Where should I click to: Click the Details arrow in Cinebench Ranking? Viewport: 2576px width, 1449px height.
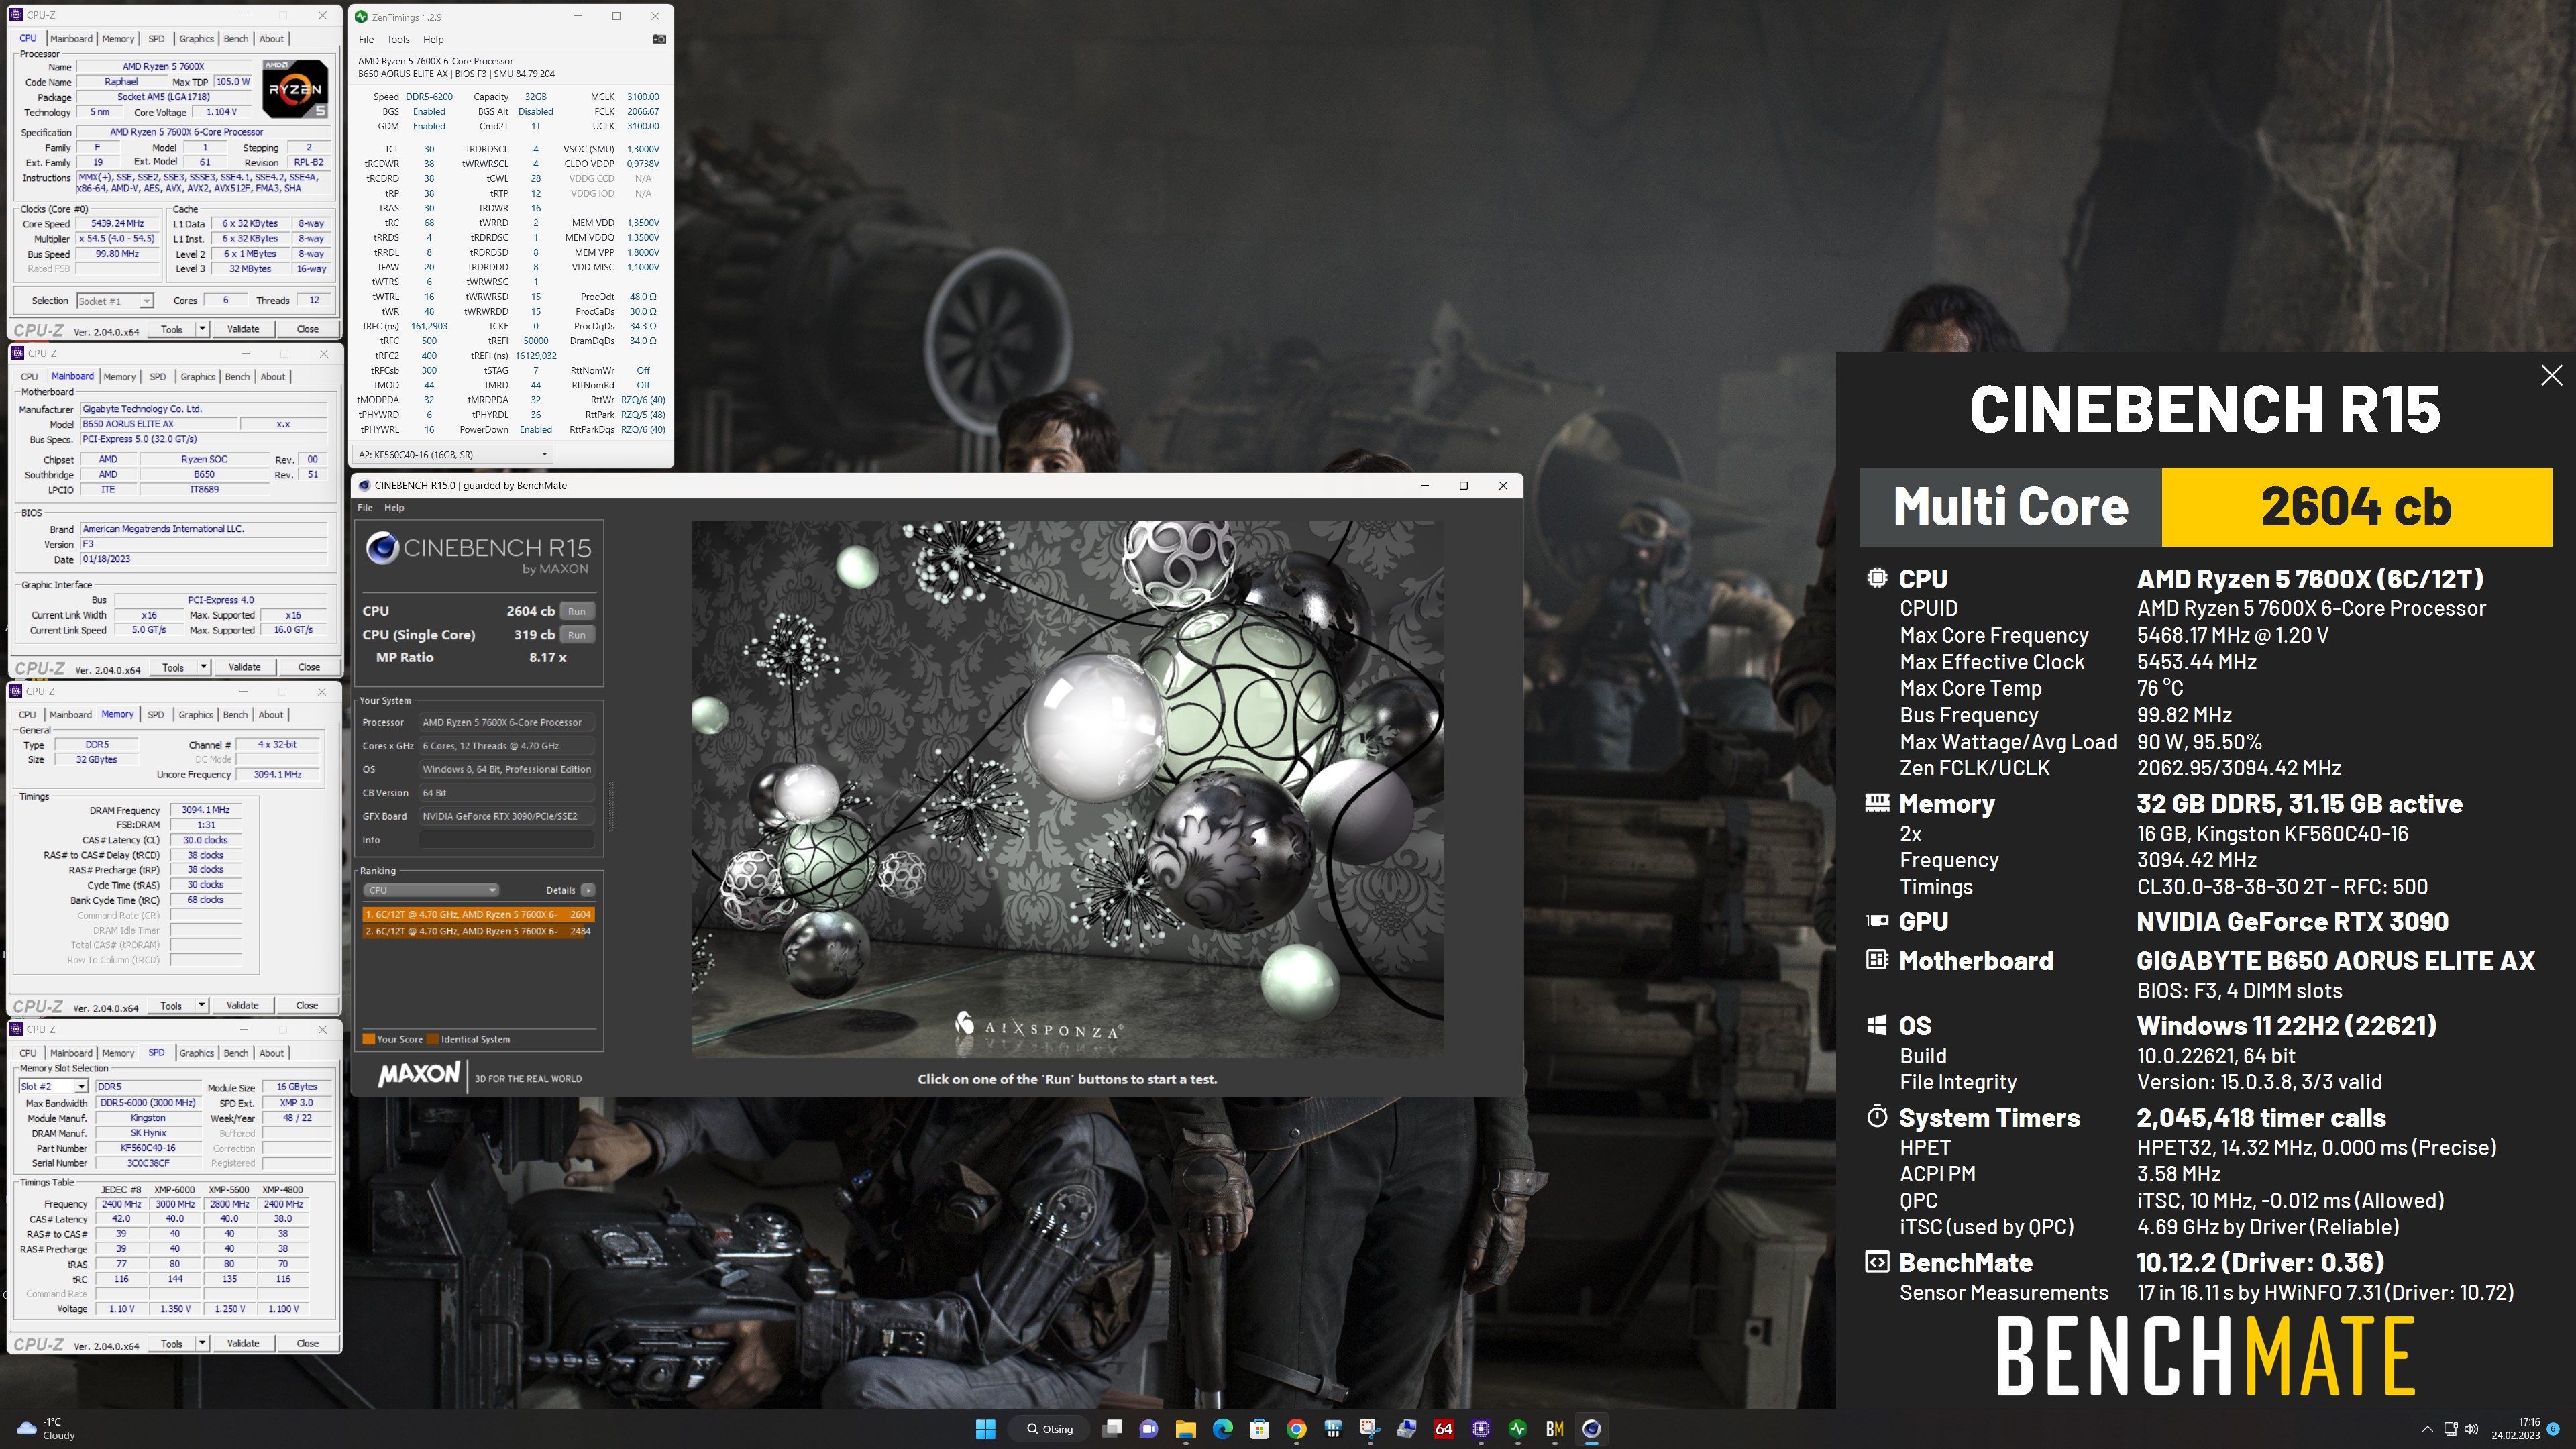point(588,890)
